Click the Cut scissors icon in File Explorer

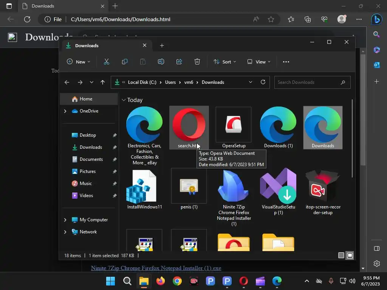pyautogui.click(x=106, y=62)
